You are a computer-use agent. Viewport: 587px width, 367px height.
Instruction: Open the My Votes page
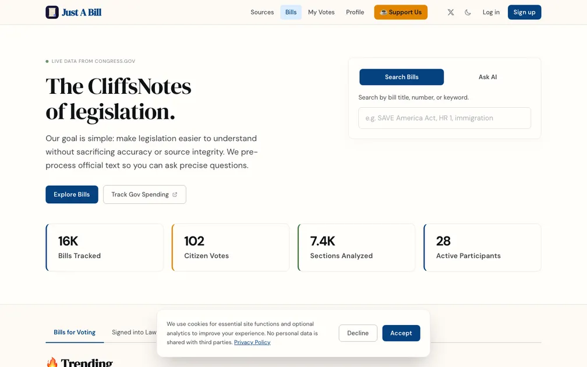point(321,12)
